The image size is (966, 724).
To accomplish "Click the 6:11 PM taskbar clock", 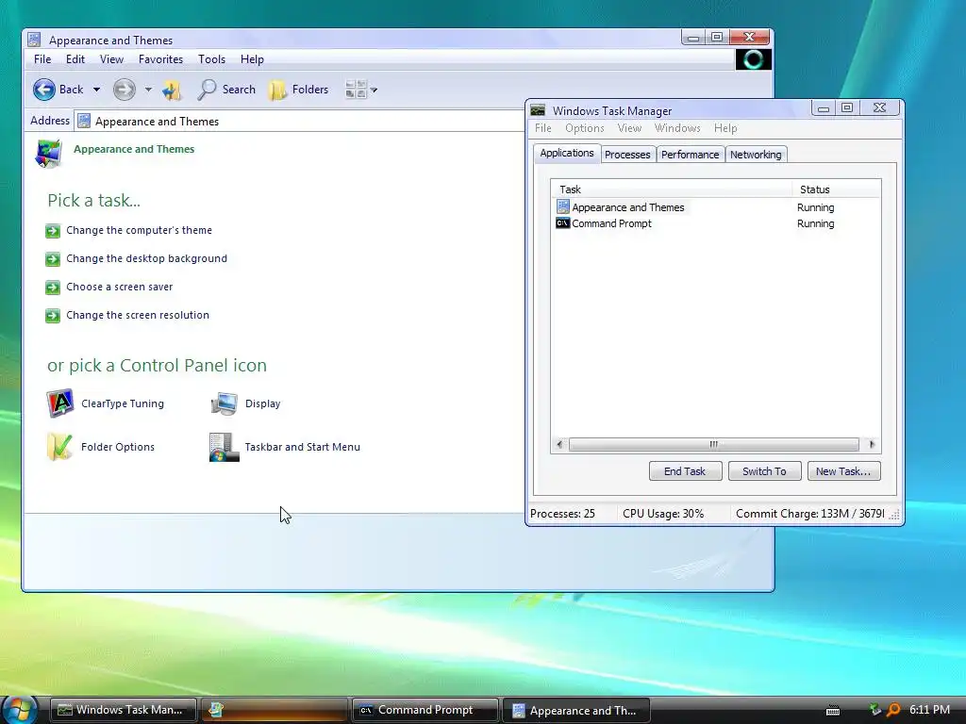I will coord(929,710).
